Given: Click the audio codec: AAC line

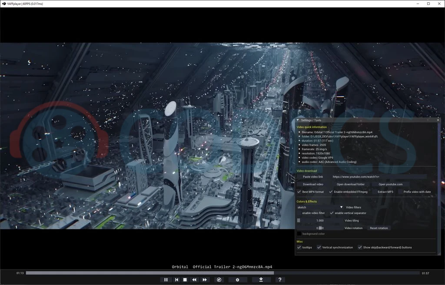Looking at the screenshot, I should 329,162.
